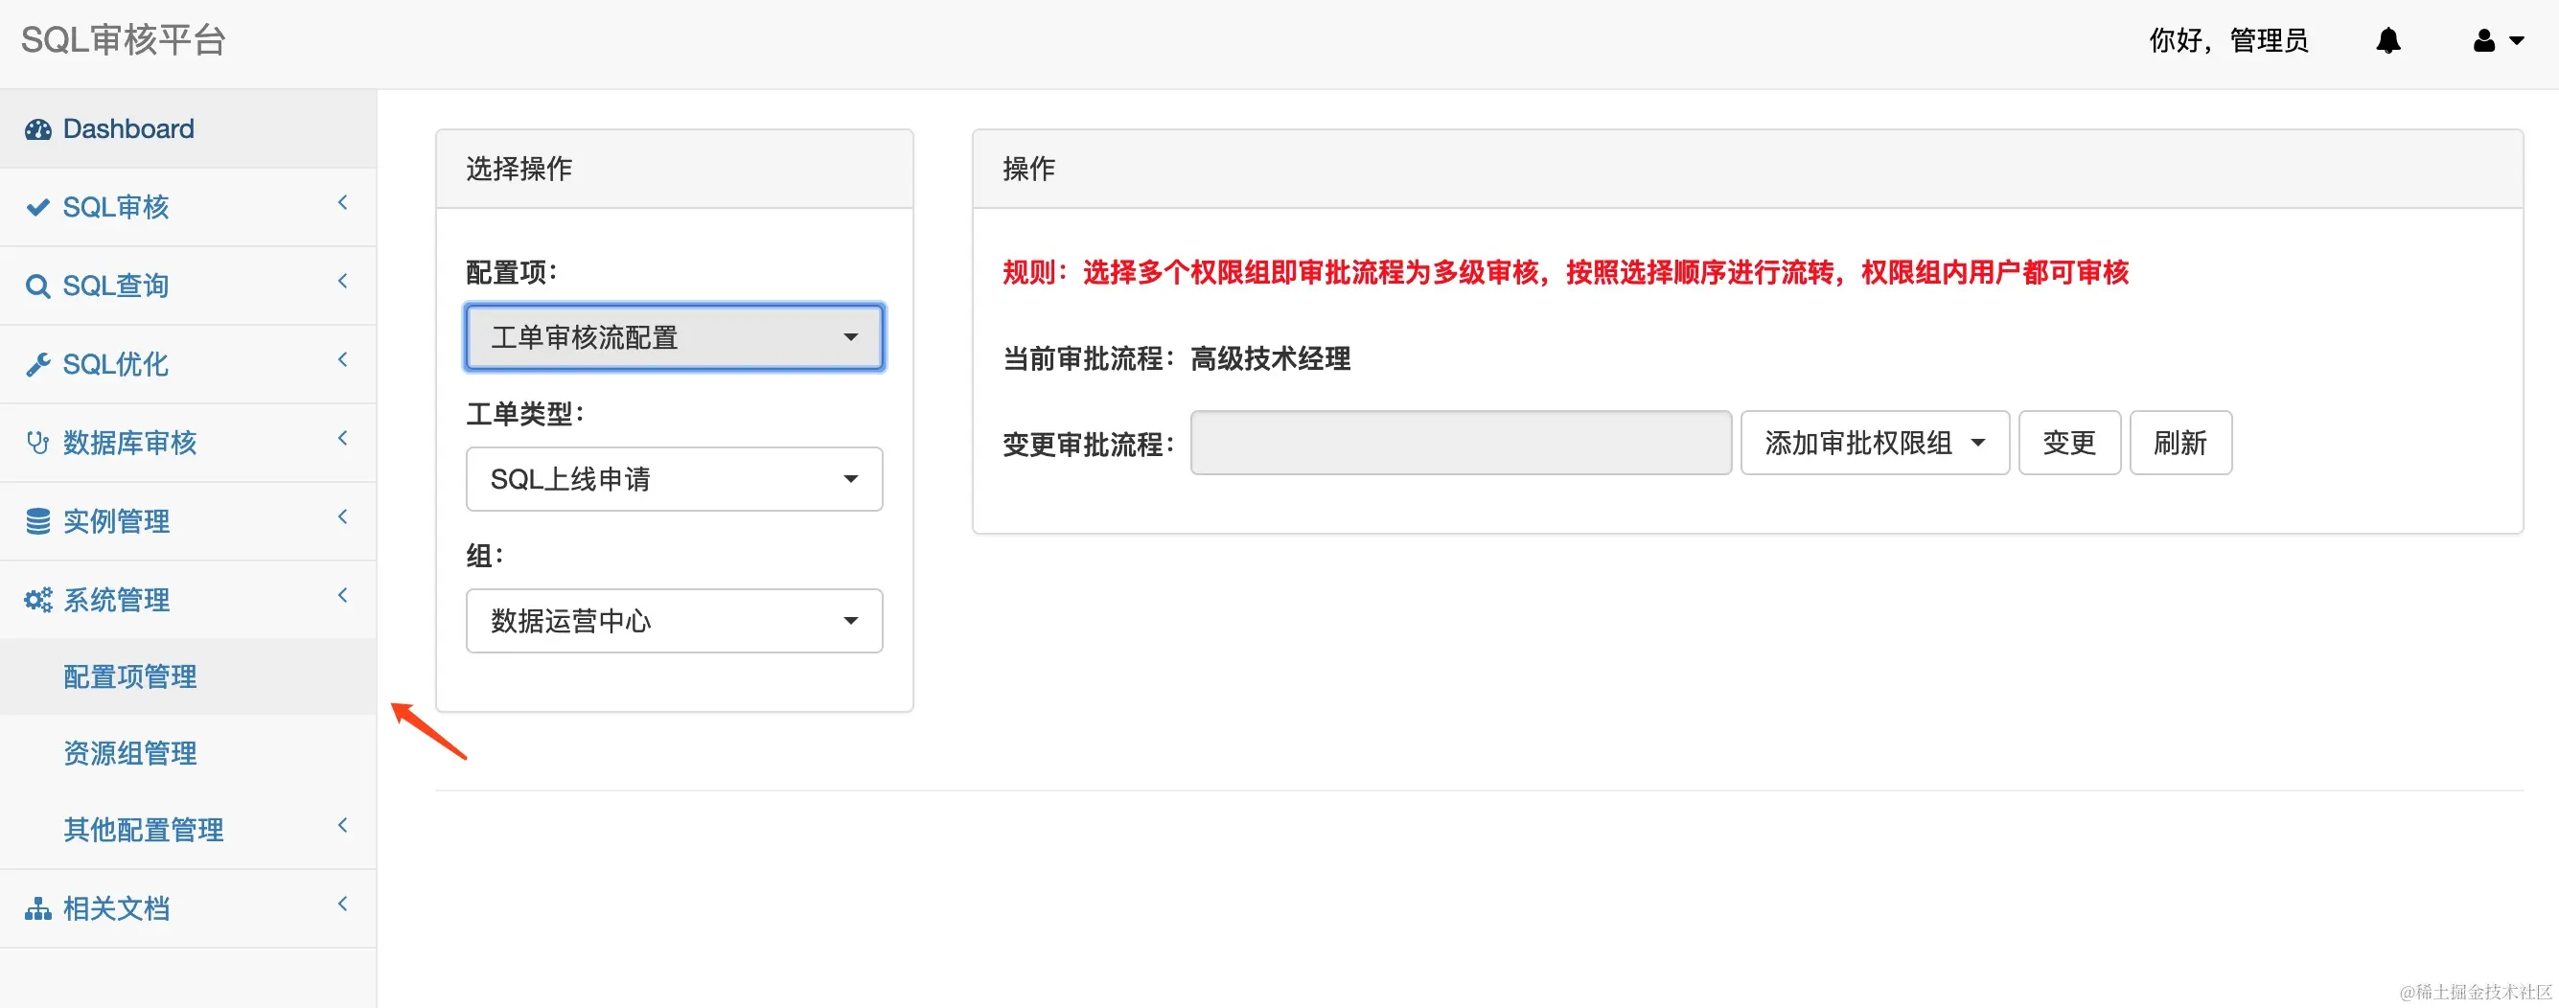Open the 配置项 dropdown showing 工单审核流配置

click(x=674, y=337)
